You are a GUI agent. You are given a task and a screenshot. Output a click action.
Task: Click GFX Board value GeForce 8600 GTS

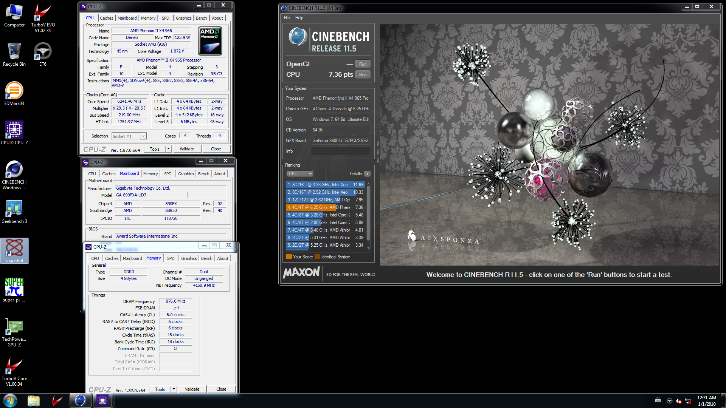pos(340,141)
